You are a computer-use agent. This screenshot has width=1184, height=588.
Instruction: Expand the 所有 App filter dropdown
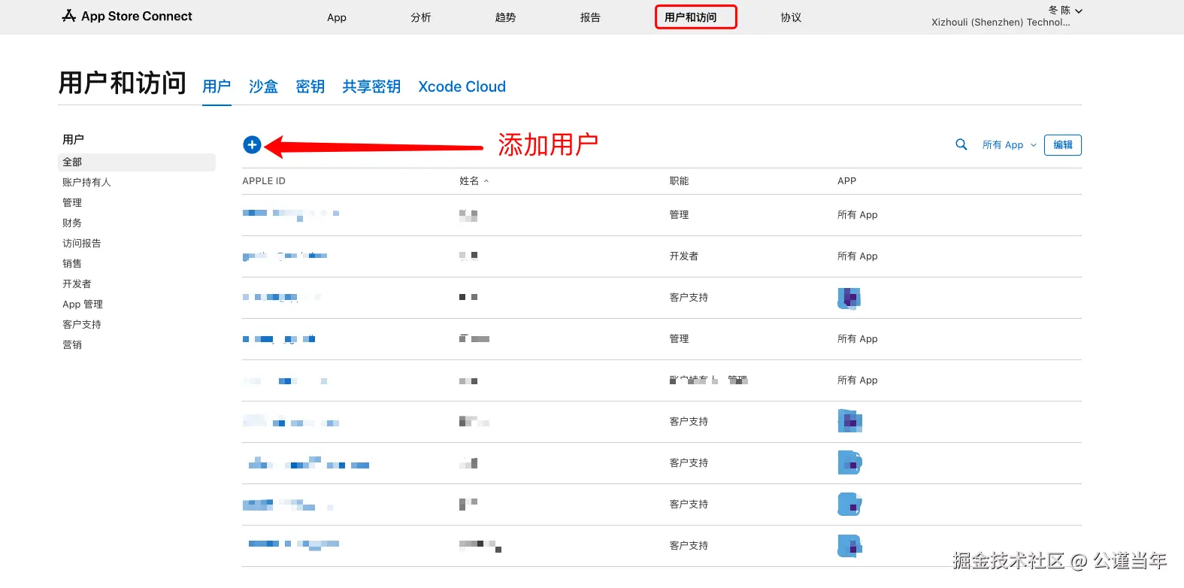[x=1009, y=145]
